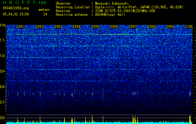
Task: Click the 0.6 kHz axis label
Action: point(3,118)
